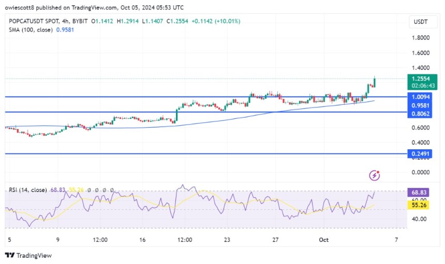Screen dimensions: 445x264
Task: Click the 16 date on time axis
Action: coord(143,240)
